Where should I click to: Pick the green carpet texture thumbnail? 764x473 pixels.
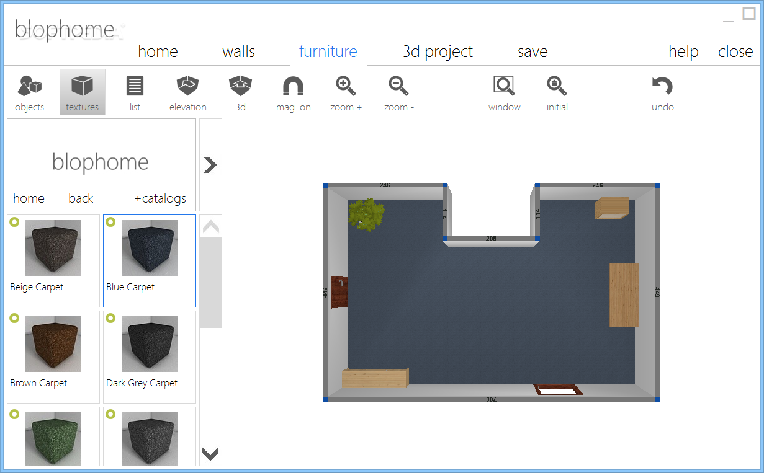click(53, 438)
